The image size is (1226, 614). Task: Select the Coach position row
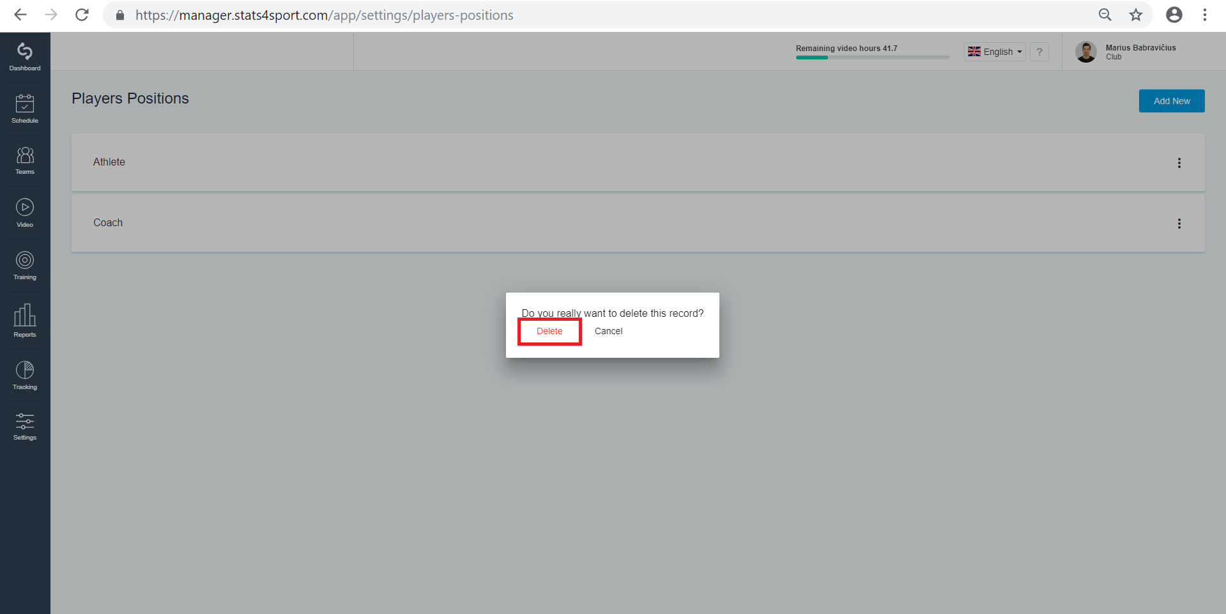point(638,223)
